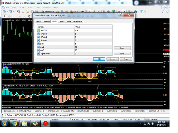The width and height of the screenshot is (178, 133).
Task: Open the View menu
Action: point(14,8)
